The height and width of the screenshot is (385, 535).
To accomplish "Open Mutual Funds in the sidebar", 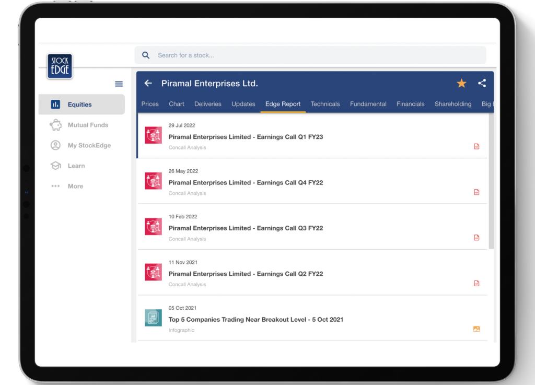I will [x=82, y=125].
